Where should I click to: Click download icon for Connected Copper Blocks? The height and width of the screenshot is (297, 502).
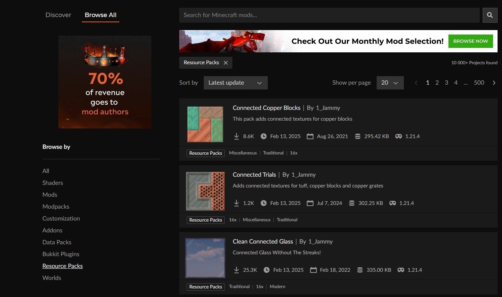coord(236,136)
